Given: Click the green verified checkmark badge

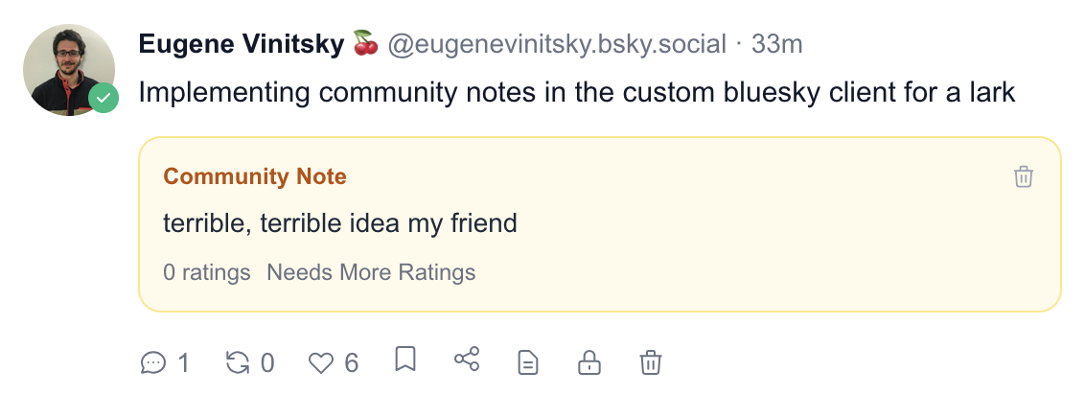Looking at the screenshot, I should tap(104, 98).
